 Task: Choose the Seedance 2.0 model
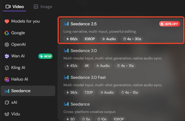click(121, 58)
